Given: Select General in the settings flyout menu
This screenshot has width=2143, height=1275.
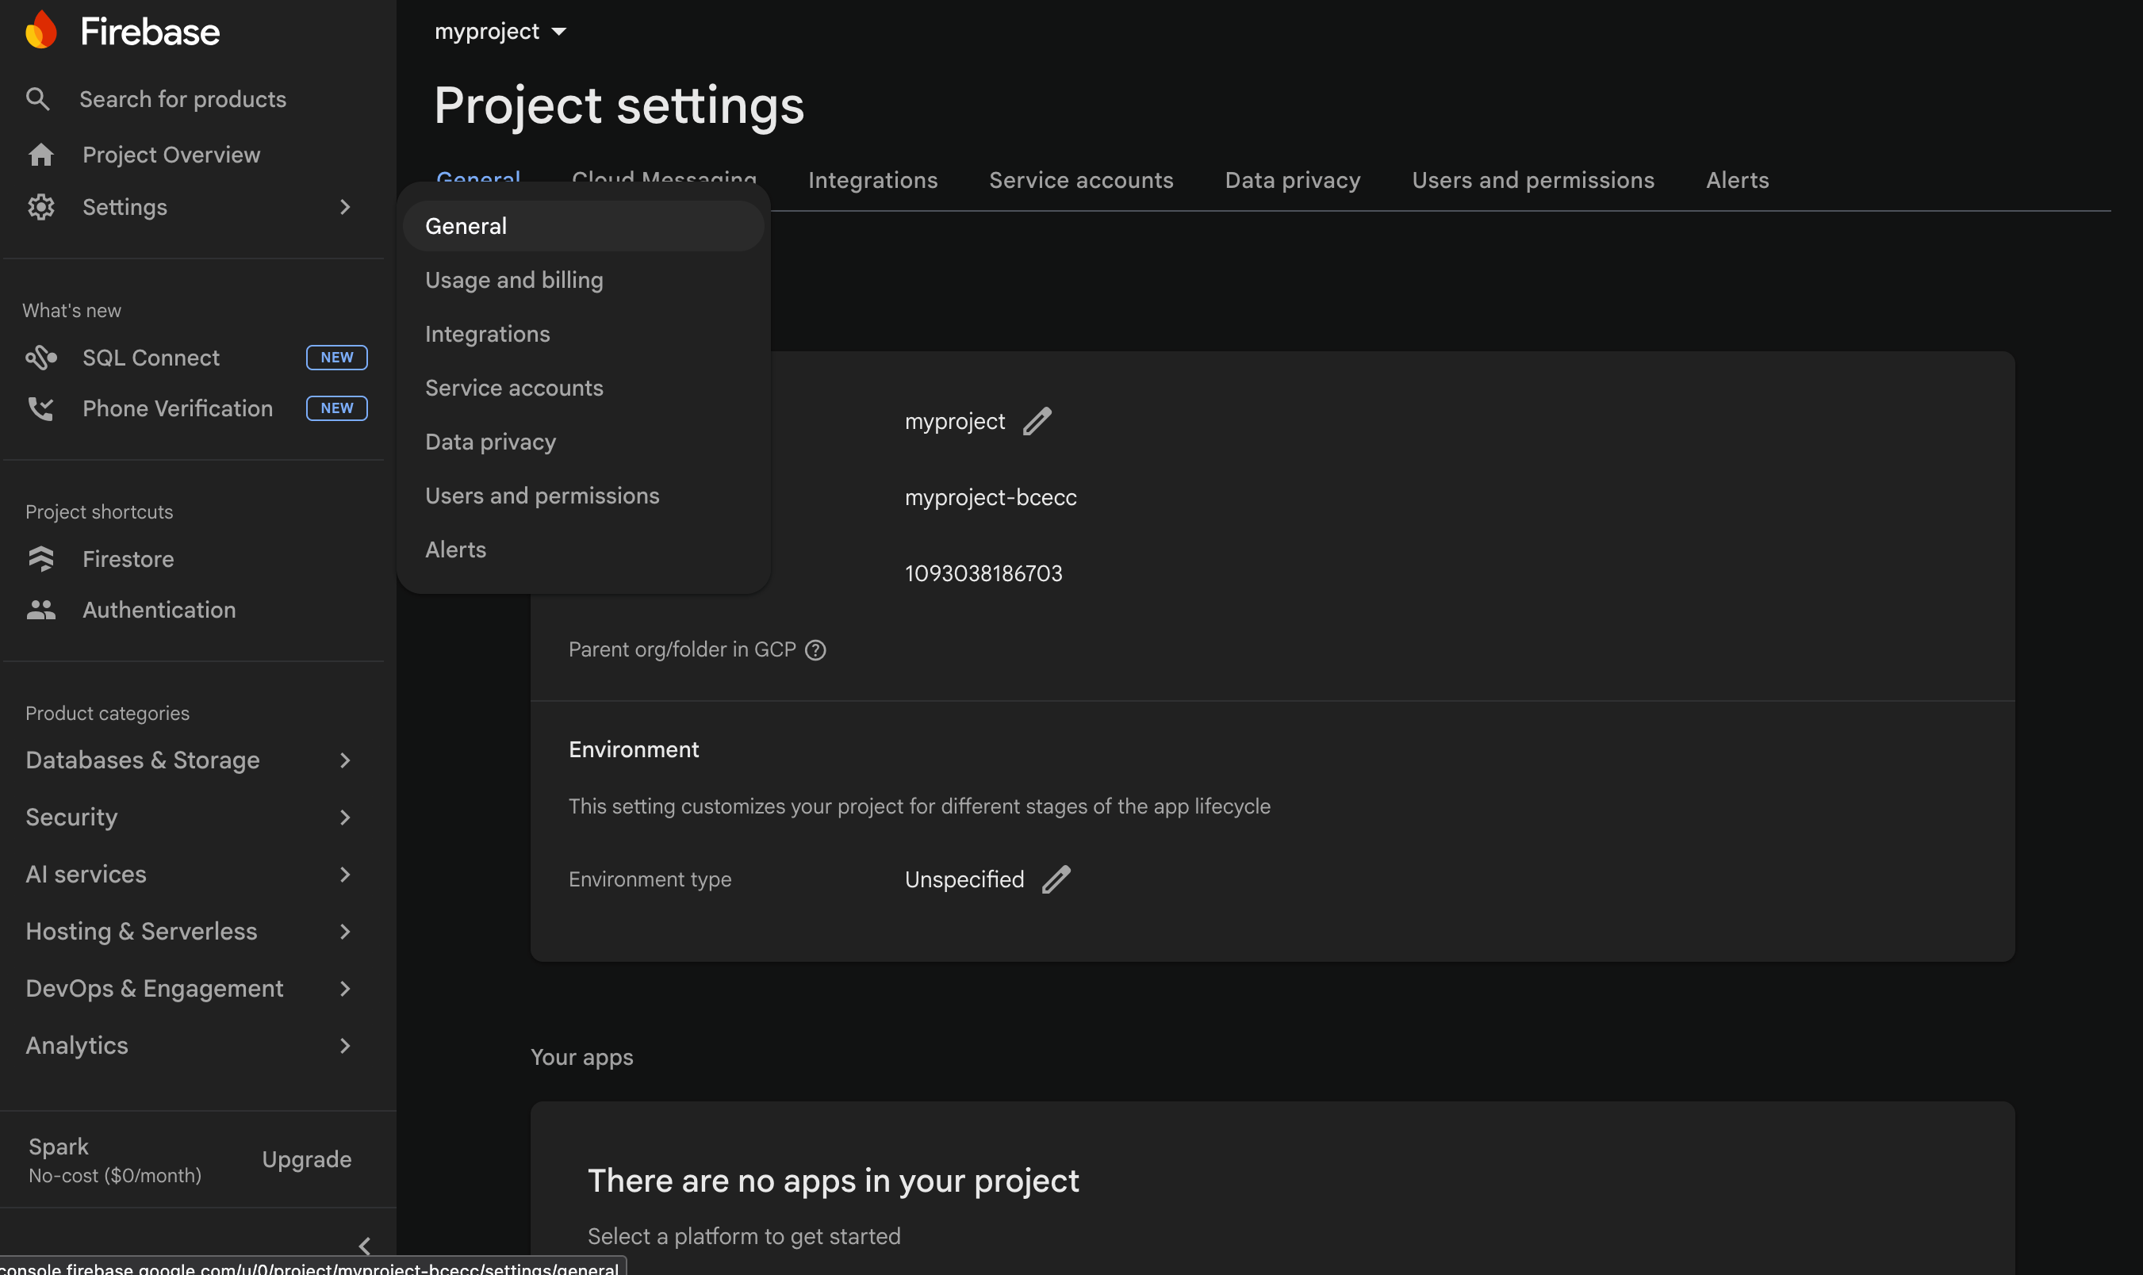Looking at the screenshot, I should (584, 226).
